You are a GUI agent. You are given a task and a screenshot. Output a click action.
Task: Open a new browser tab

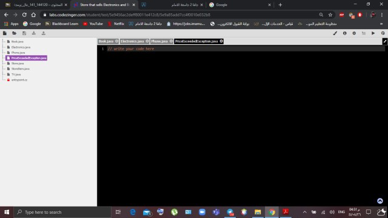coord(280,5)
